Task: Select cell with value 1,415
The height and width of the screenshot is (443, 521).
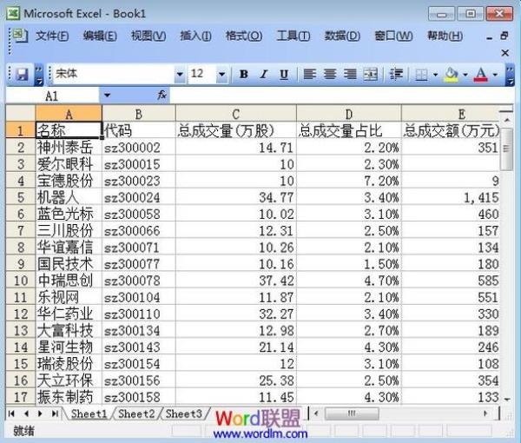Action: tap(450, 197)
